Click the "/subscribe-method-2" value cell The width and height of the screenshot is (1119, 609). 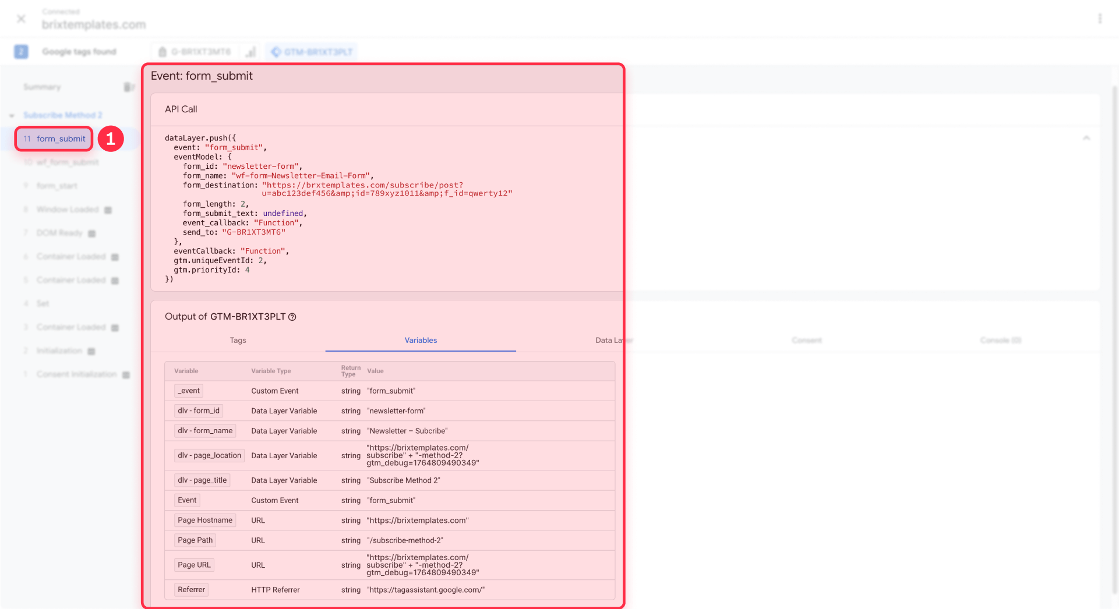click(405, 540)
